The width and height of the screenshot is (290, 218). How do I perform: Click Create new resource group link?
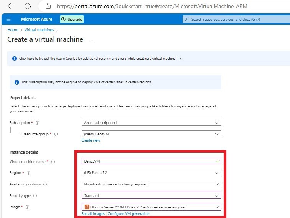(x=91, y=140)
